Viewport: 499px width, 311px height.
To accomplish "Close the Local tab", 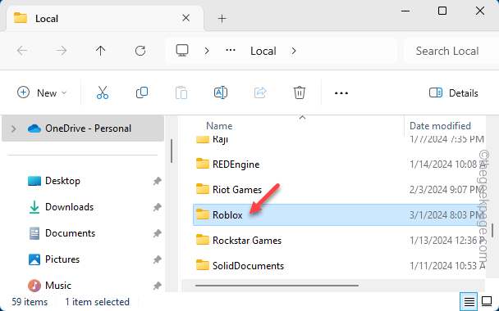I will pos(185,18).
